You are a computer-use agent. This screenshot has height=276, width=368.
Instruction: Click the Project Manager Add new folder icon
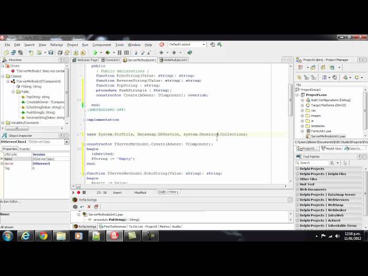[323, 68]
